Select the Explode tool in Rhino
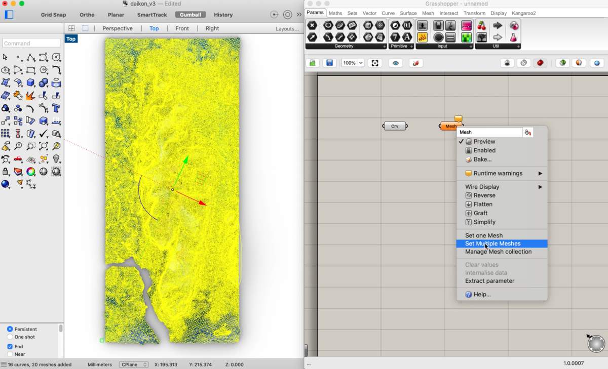 point(30,95)
